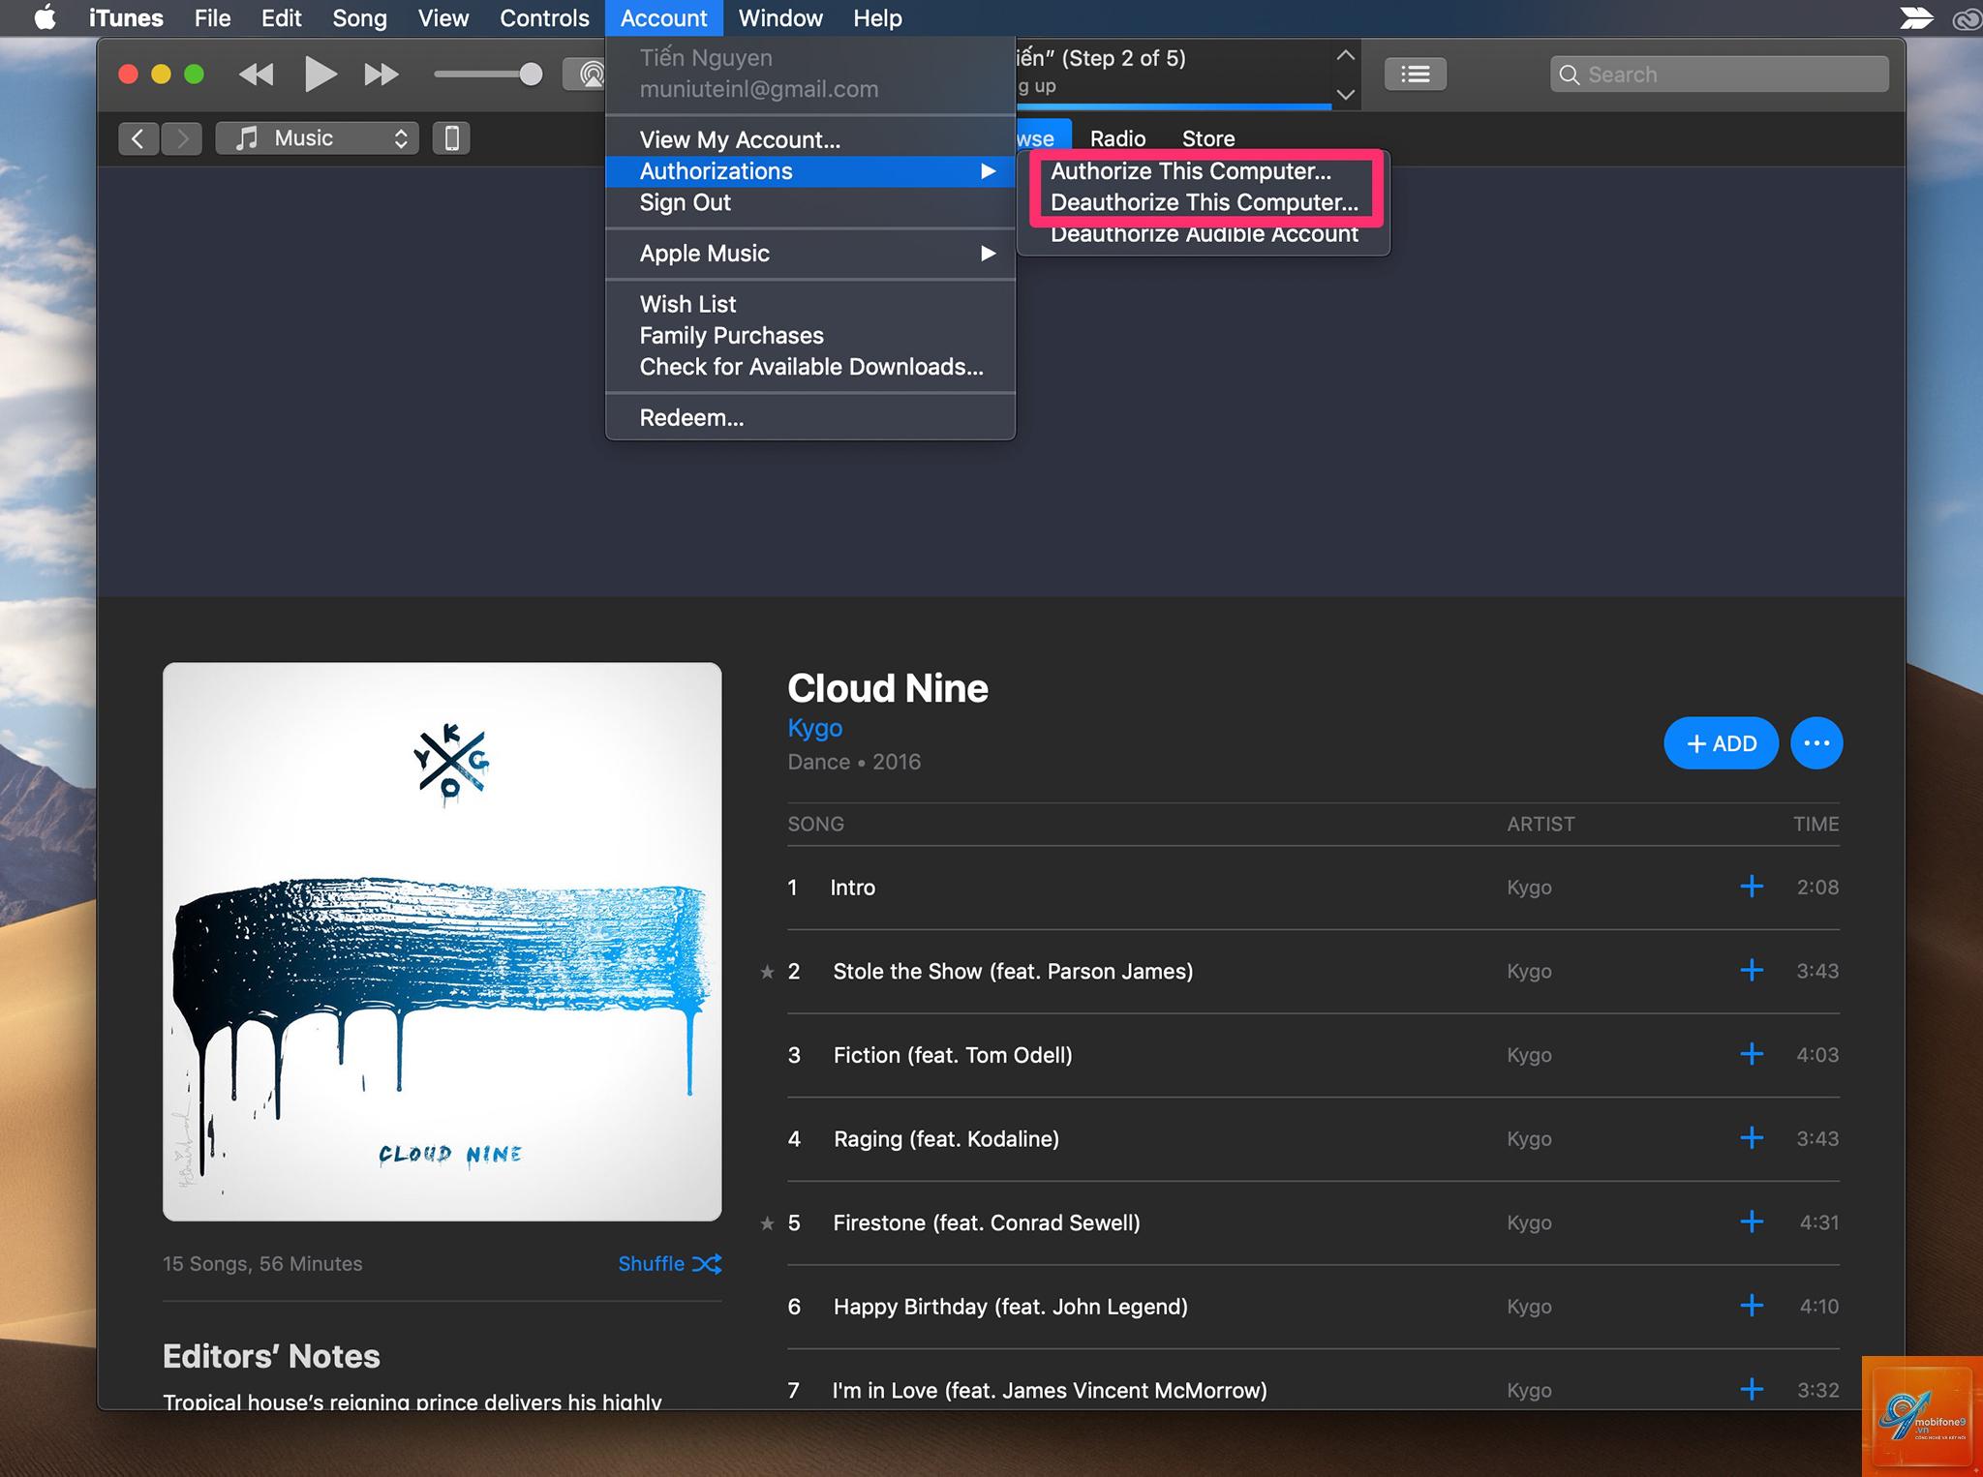Select View My Account menu item

tap(810, 140)
